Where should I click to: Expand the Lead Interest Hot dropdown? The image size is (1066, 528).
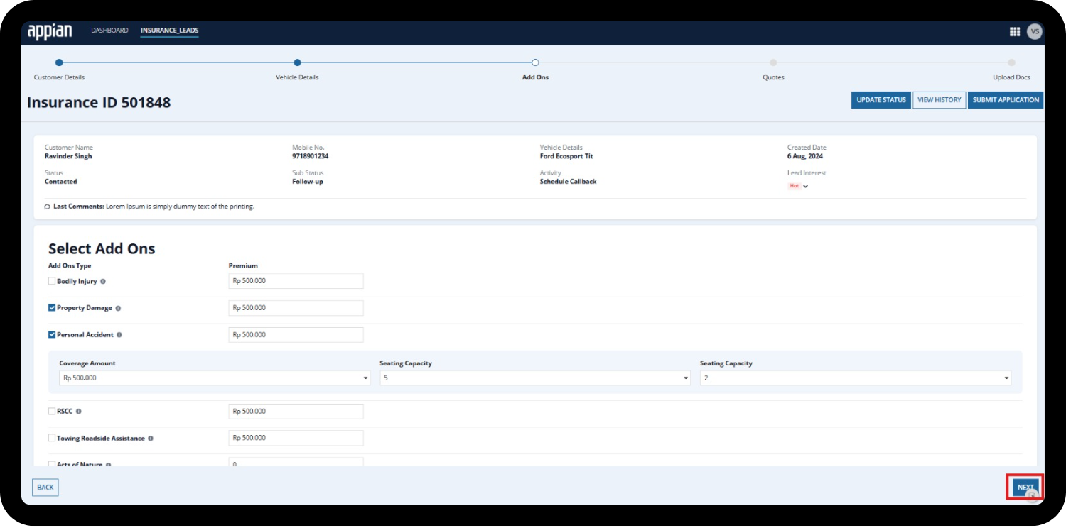click(x=798, y=186)
